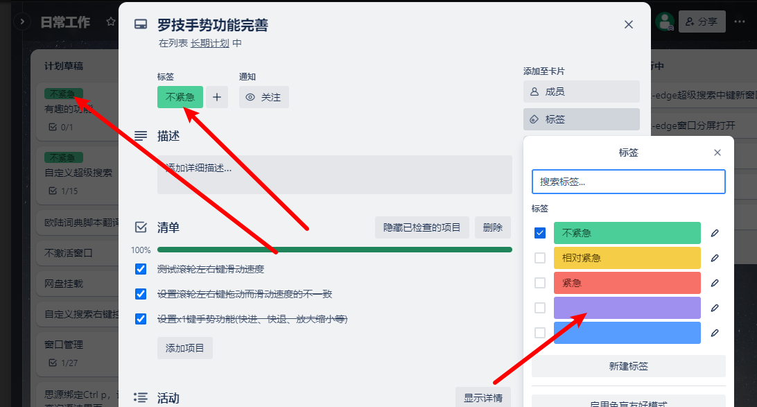The width and height of the screenshot is (757, 407).
Task: Toggle the 关注 watch button
Action: 263,97
